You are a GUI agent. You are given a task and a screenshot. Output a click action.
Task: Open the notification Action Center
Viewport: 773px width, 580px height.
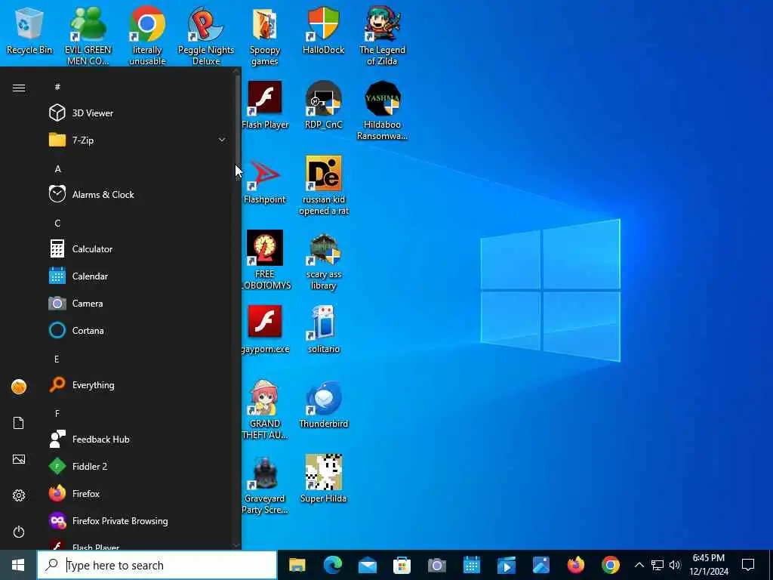tap(748, 565)
